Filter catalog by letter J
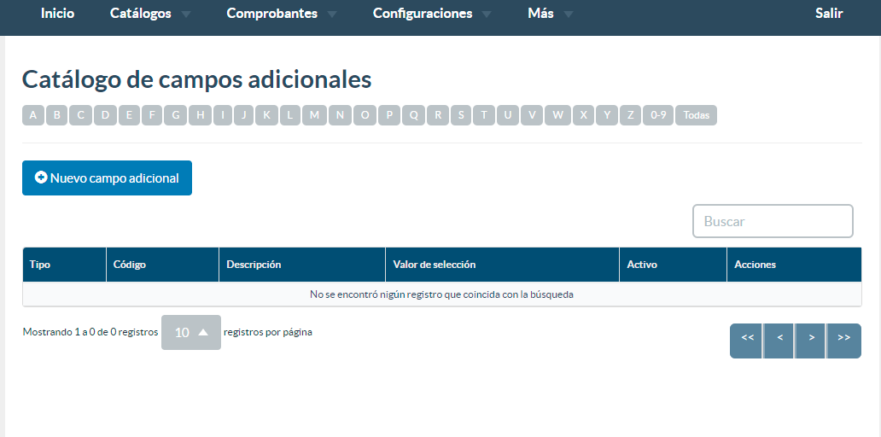Viewport: 881px width, 437px height. [x=244, y=115]
